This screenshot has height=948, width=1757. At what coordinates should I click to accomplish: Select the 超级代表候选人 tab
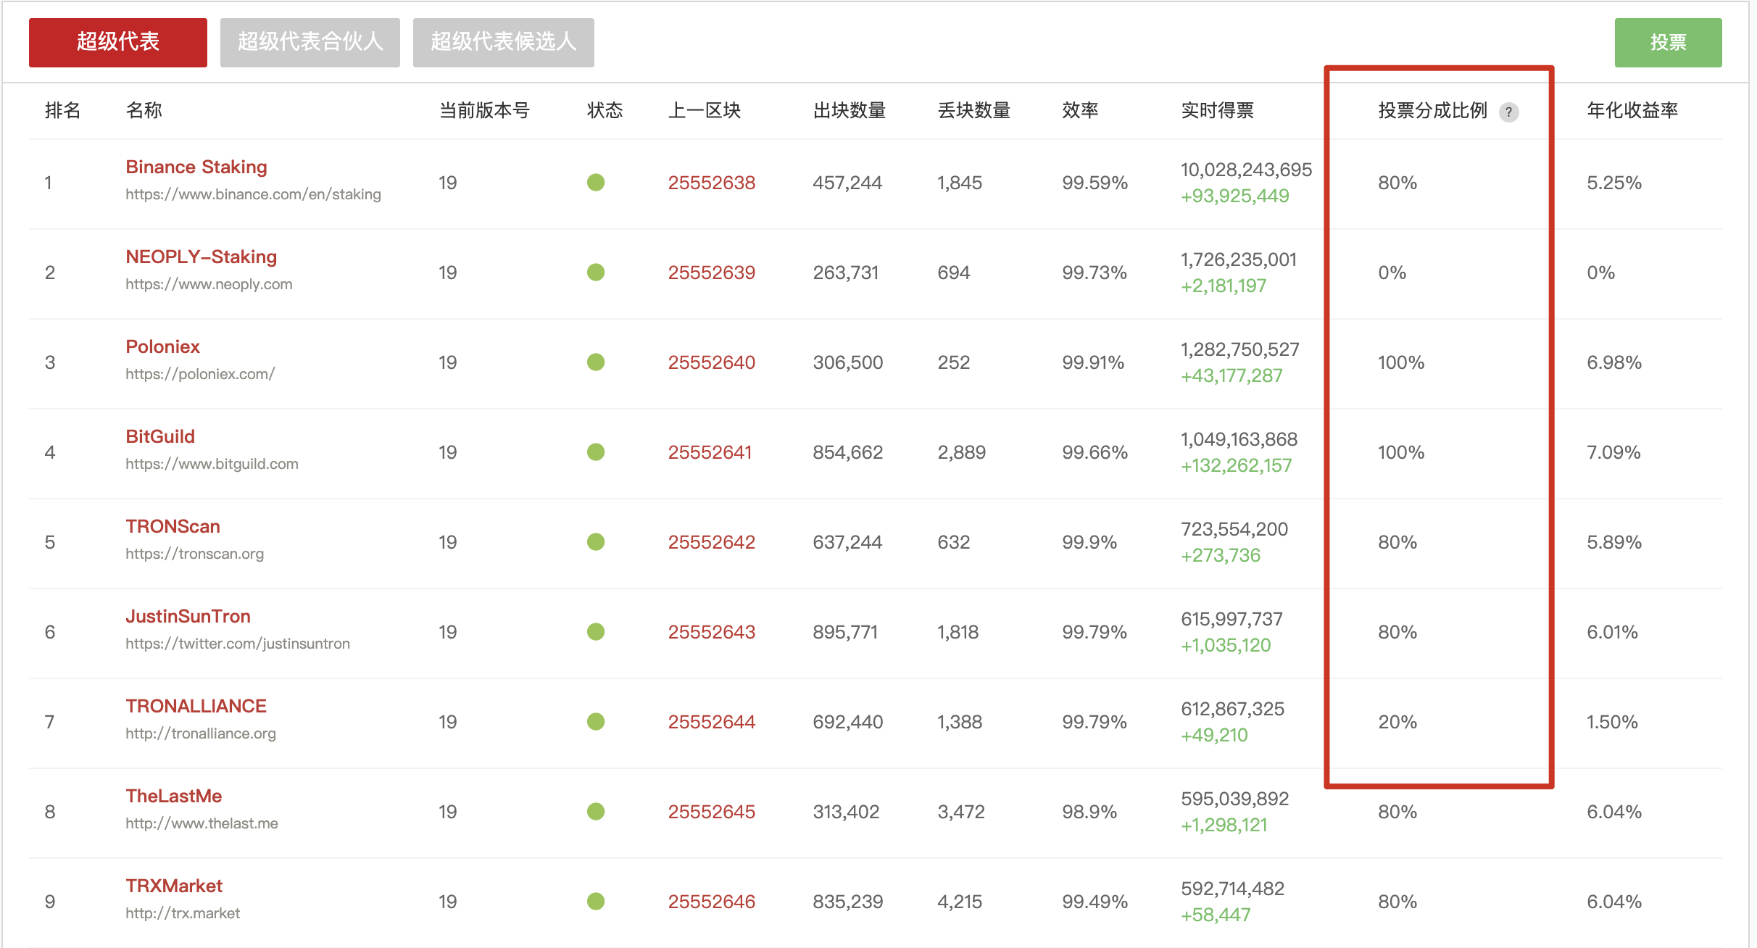[503, 42]
